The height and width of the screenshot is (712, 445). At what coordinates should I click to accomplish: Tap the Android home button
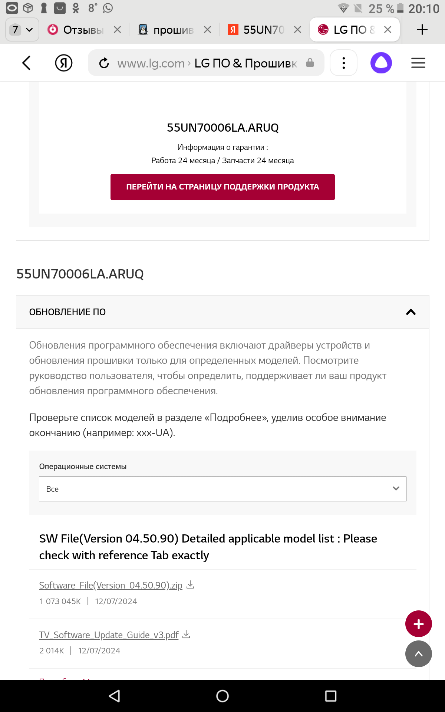pyautogui.click(x=222, y=696)
